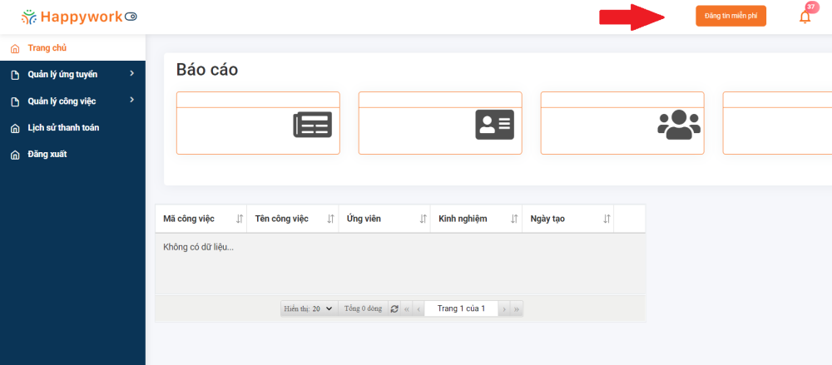The width and height of the screenshot is (832, 365).
Task: Open the Hiển thị rows-per-page dropdown
Action: pos(308,308)
